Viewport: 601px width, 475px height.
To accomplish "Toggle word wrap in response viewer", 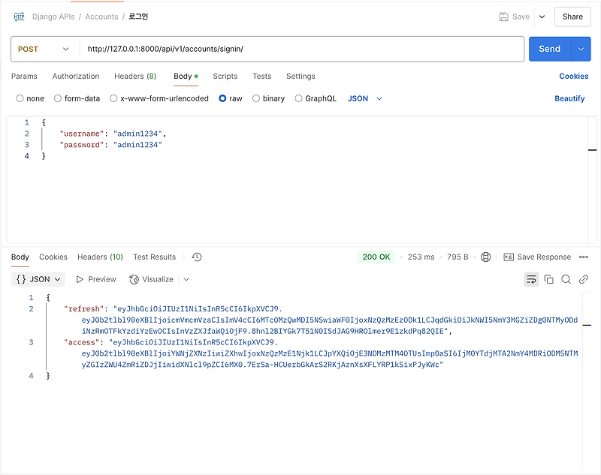I will point(531,279).
